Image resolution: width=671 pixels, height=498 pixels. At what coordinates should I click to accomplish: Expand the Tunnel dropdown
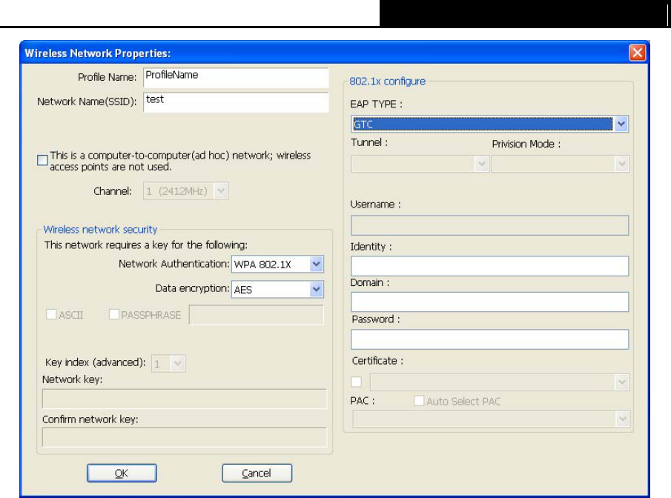420,164
